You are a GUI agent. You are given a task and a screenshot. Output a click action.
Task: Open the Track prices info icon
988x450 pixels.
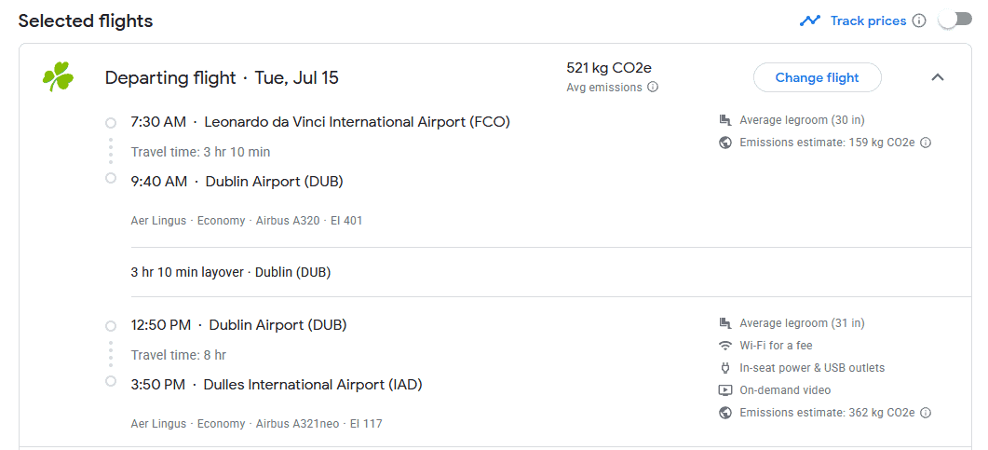tap(919, 20)
